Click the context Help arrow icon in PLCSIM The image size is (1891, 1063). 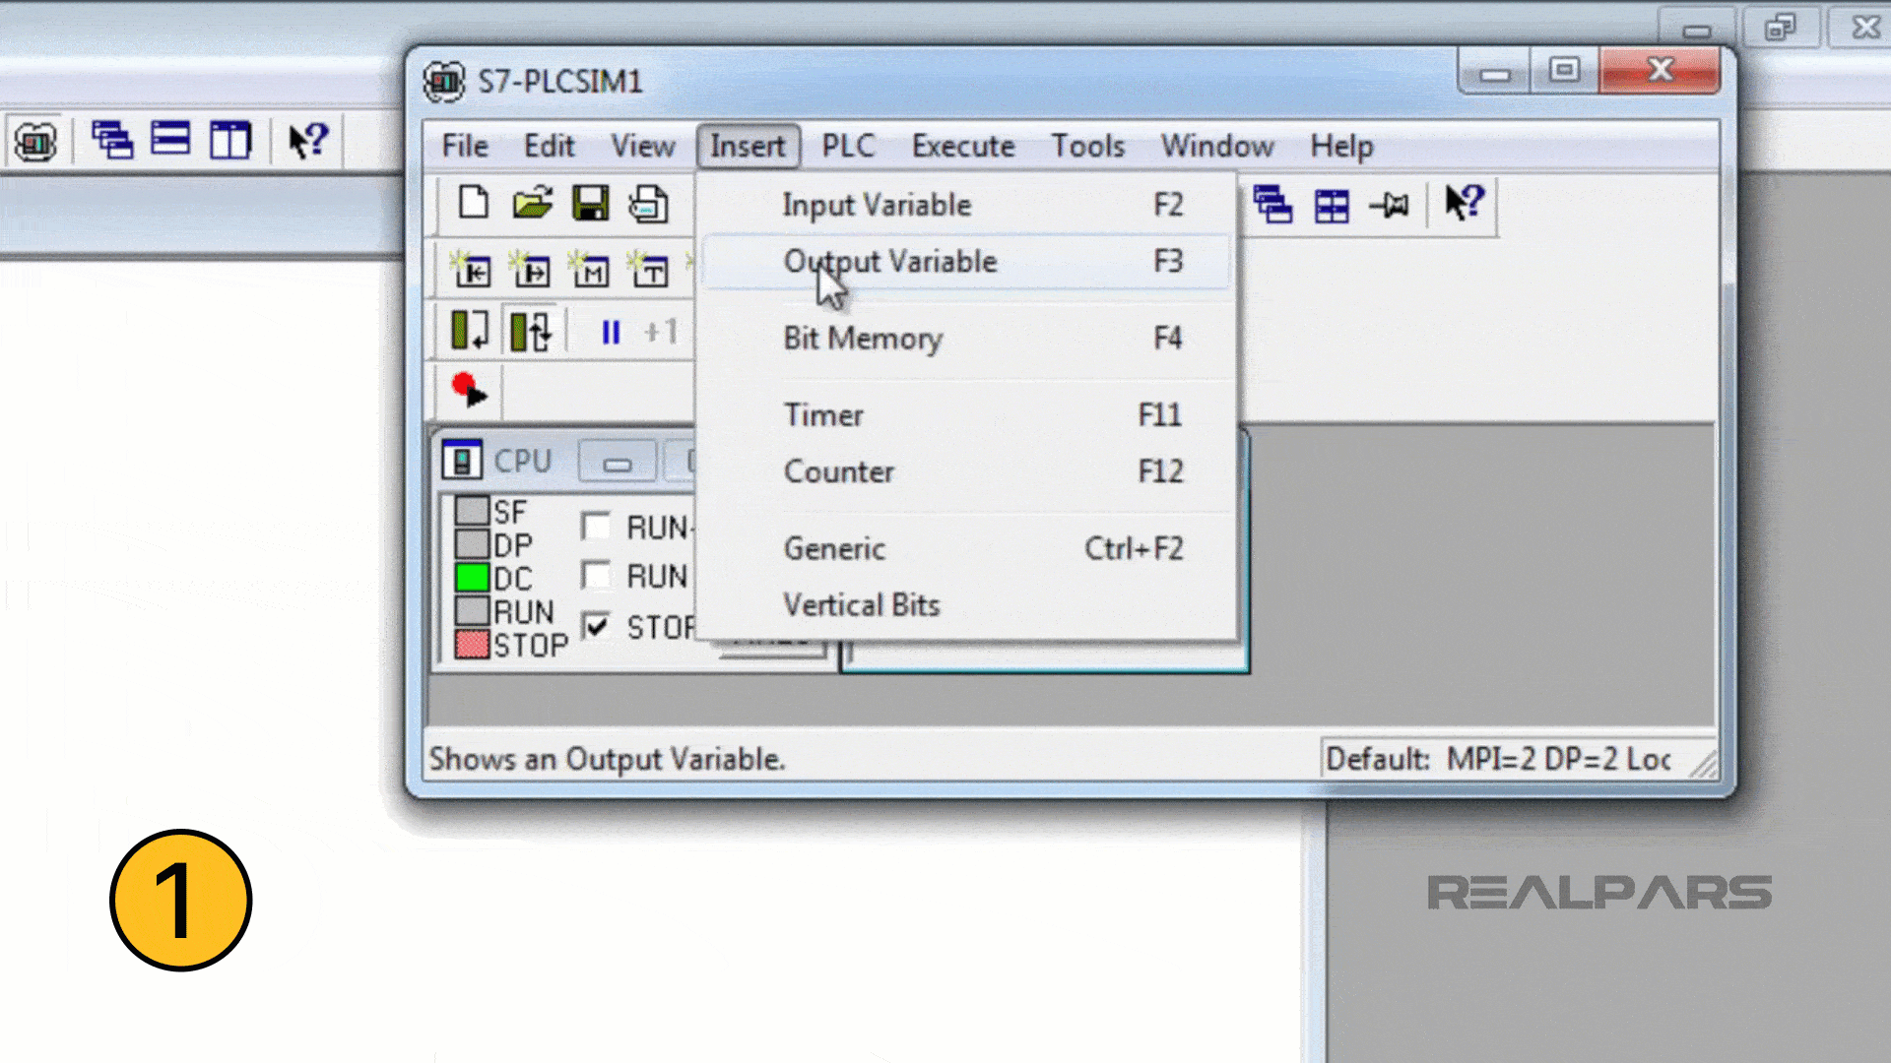pyautogui.click(x=1464, y=203)
